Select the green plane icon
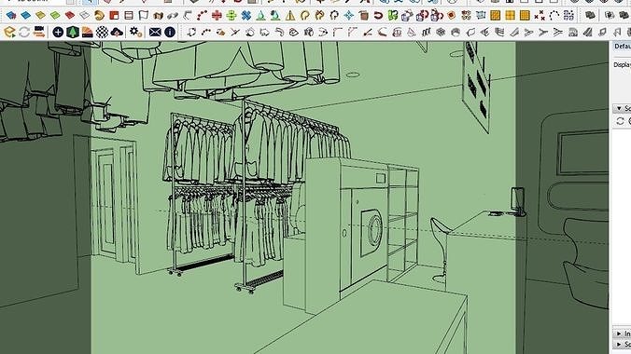631x354 pixels. [55, 16]
